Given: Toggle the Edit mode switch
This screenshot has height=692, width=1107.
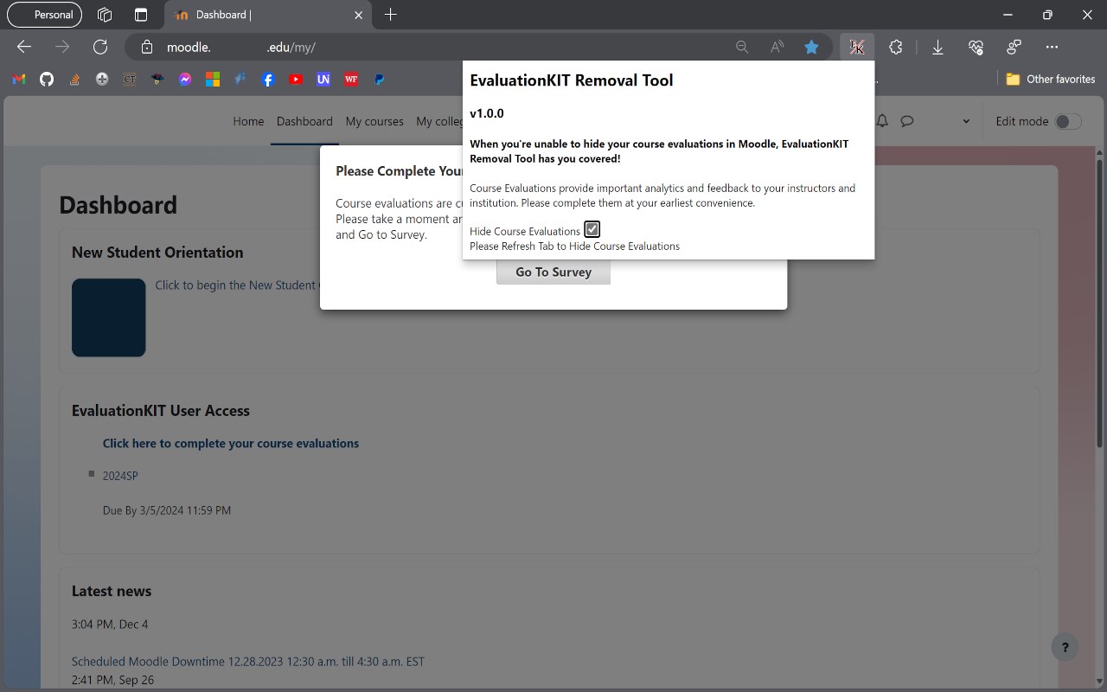Looking at the screenshot, I should click(1068, 121).
